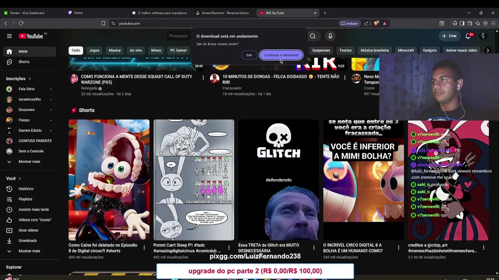Click Instalar app button in address bar
Image resolution: width=499 pixels, height=280 pixels.
point(349,23)
